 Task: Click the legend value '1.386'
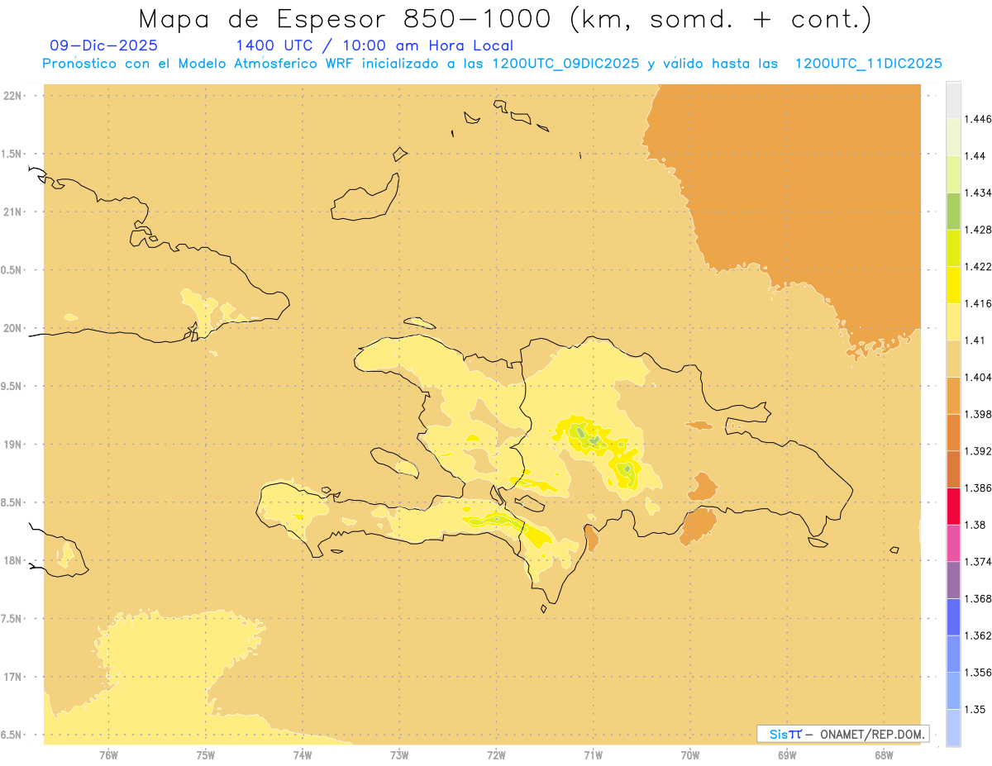point(978,488)
